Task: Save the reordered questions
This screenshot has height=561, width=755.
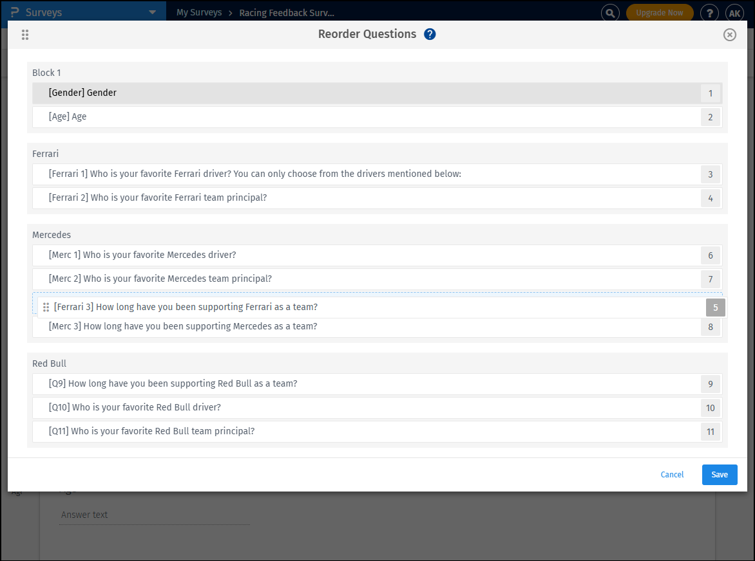Action: 720,474
